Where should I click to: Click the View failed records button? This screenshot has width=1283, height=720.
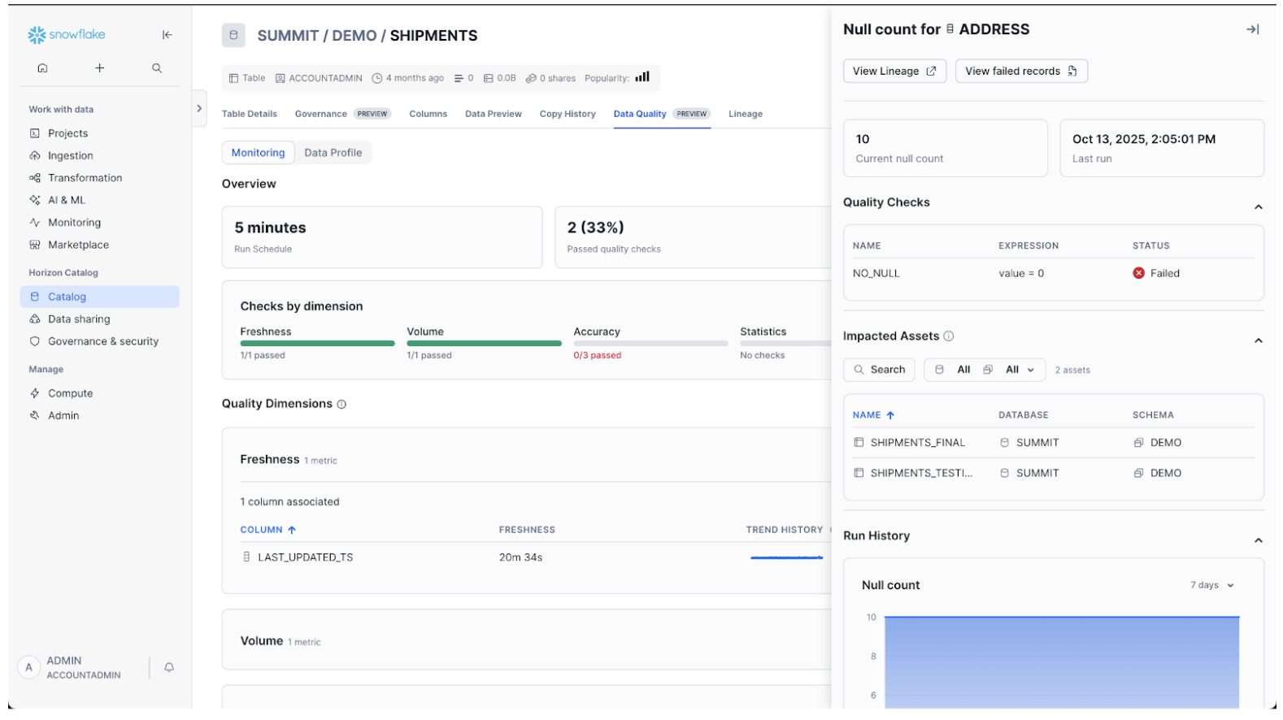click(x=1020, y=72)
